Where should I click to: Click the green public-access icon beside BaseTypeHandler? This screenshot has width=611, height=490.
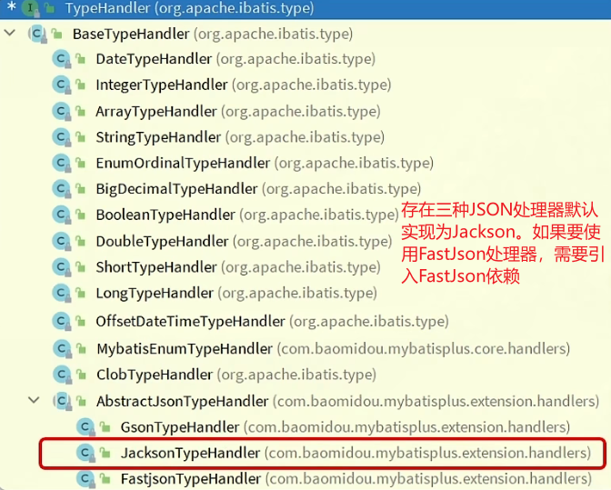[57, 34]
